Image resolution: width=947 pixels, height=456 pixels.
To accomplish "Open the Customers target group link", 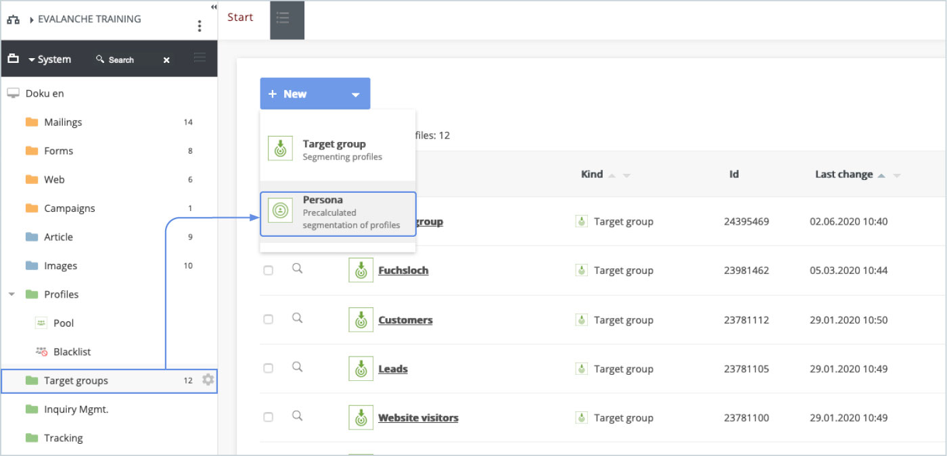I will pos(405,320).
